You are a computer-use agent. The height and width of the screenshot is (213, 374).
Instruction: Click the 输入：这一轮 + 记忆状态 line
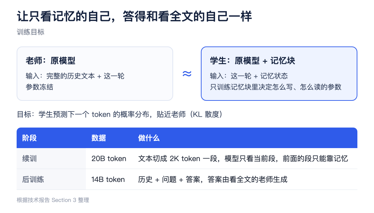(x=249, y=76)
